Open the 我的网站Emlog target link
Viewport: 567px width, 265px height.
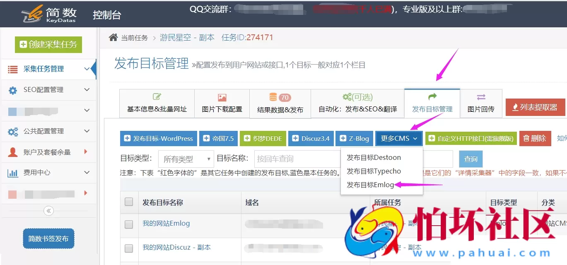pyautogui.click(x=166, y=223)
